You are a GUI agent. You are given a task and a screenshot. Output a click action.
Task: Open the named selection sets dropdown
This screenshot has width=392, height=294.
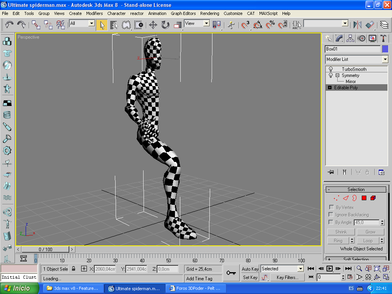coord(345,23)
